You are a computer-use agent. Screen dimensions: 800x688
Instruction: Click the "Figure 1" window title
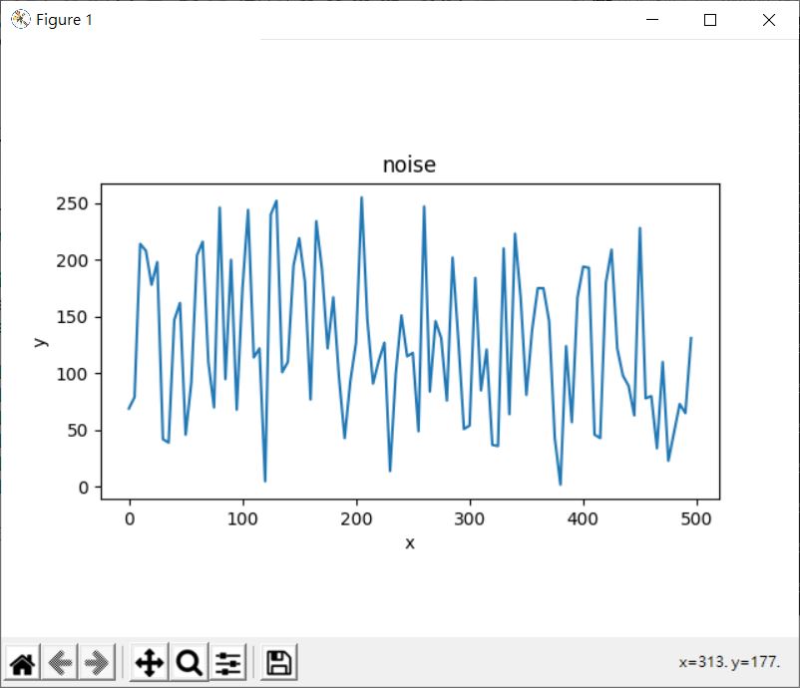[x=64, y=19]
